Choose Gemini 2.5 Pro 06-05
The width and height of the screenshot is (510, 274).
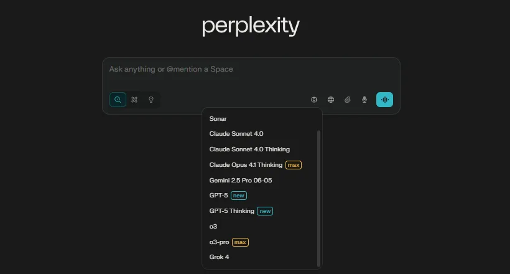click(241, 181)
